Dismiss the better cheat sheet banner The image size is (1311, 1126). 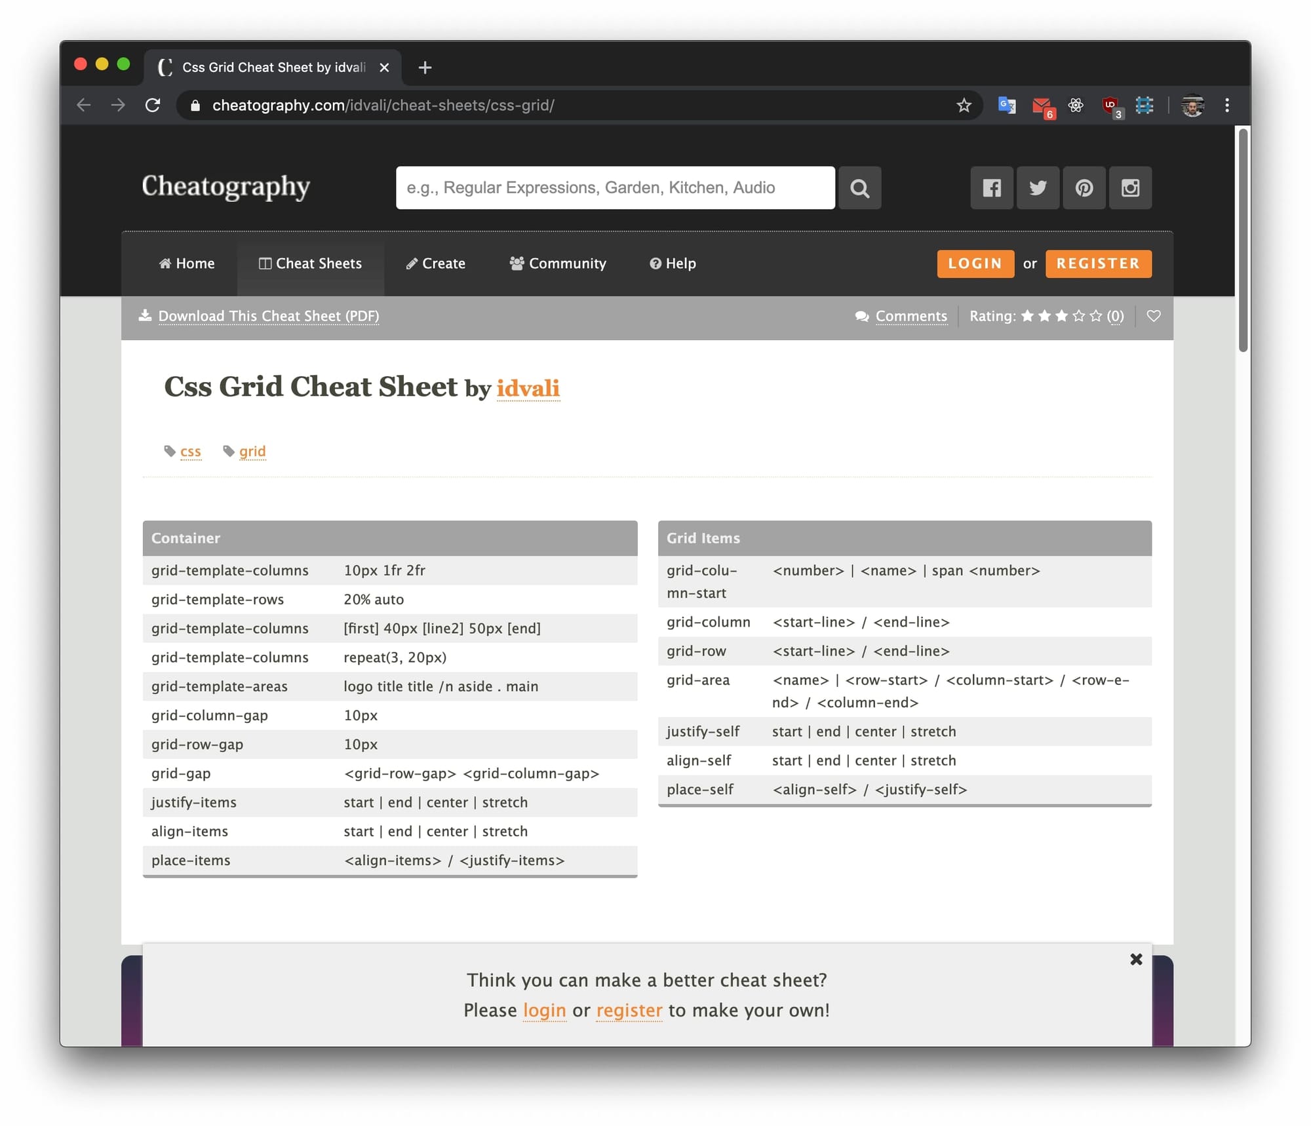click(1136, 960)
